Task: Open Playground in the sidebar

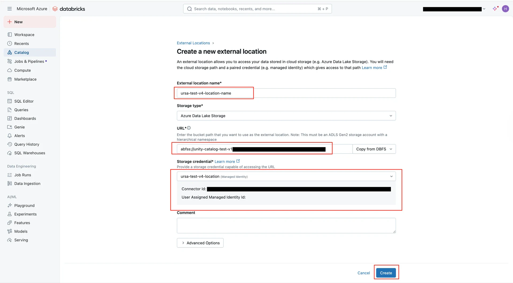Action: pyautogui.click(x=30, y=205)
